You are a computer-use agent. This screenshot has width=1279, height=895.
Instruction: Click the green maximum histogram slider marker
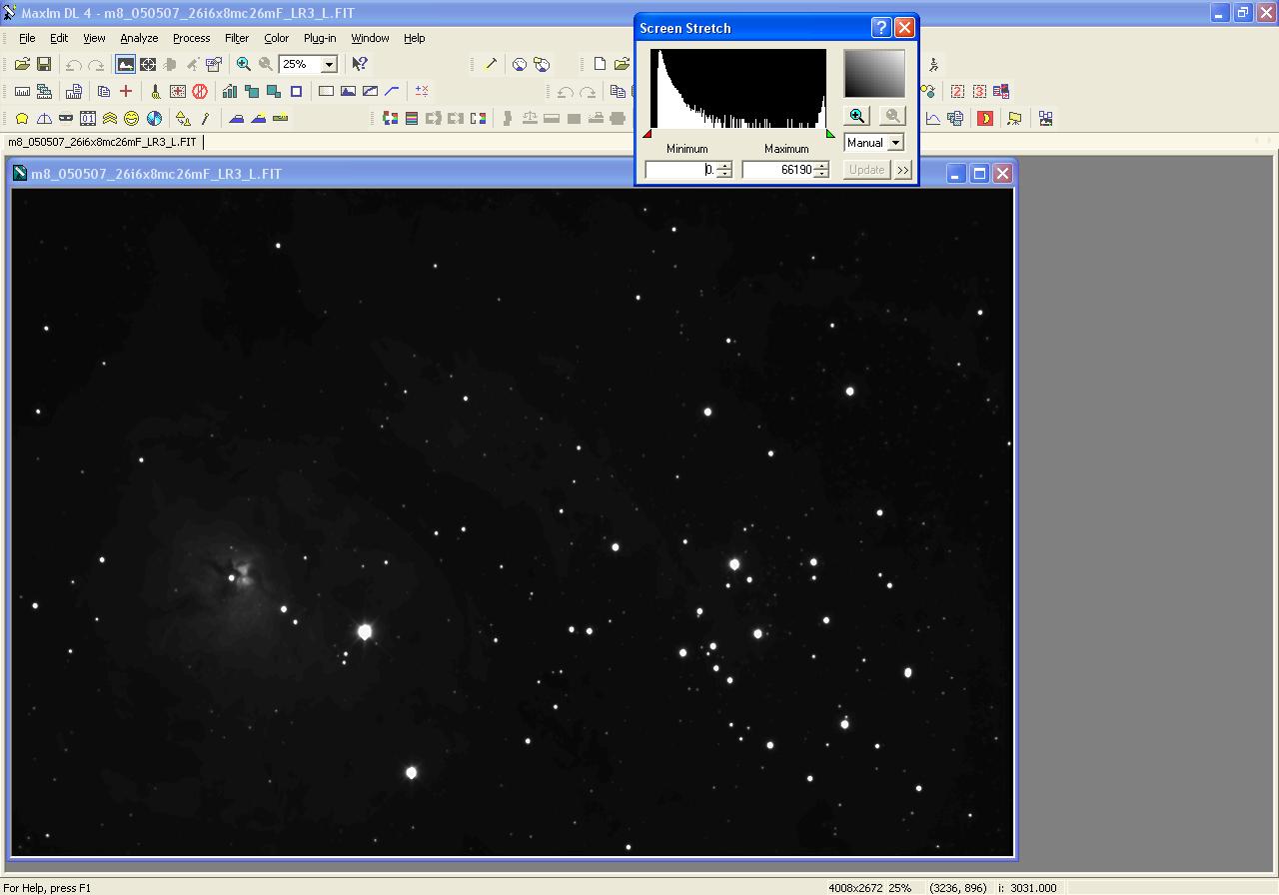click(830, 134)
